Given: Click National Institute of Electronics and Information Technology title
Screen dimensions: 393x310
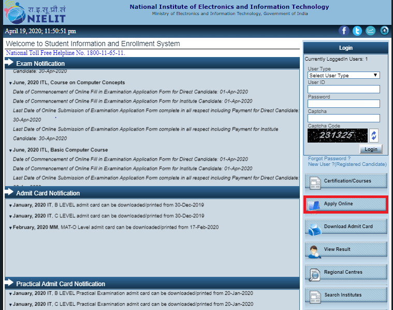Looking at the screenshot, I should point(229,7).
